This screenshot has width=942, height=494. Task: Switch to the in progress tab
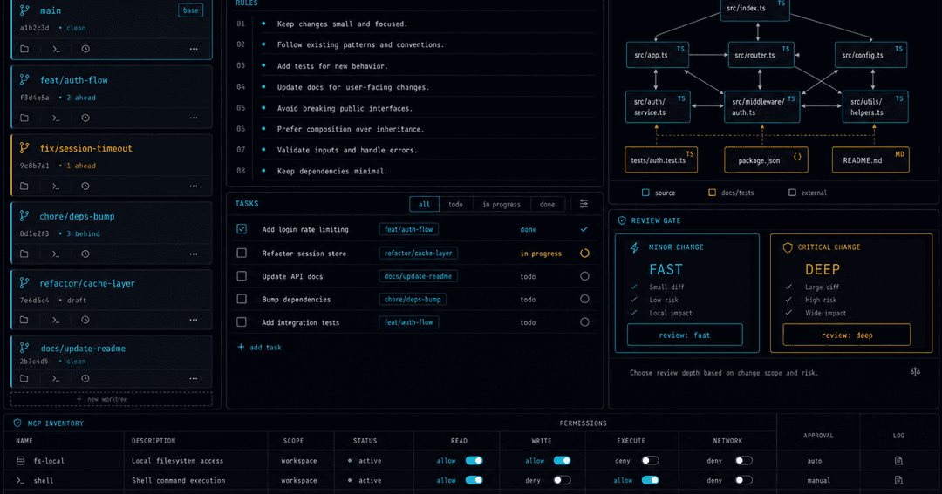click(502, 204)
